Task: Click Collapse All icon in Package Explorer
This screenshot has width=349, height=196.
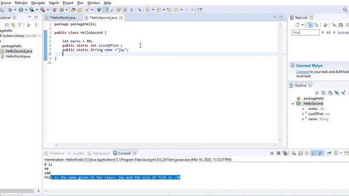Action: pyautogui.click(x=7, y=25)
